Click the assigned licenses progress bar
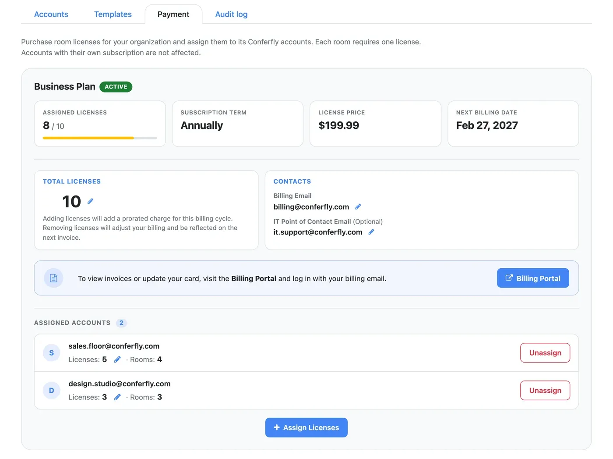Viewport: 613px width, 459px height. (100, 138)
